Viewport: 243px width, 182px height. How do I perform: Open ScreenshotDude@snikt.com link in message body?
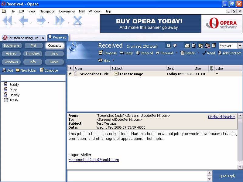(x=94, y=160)
